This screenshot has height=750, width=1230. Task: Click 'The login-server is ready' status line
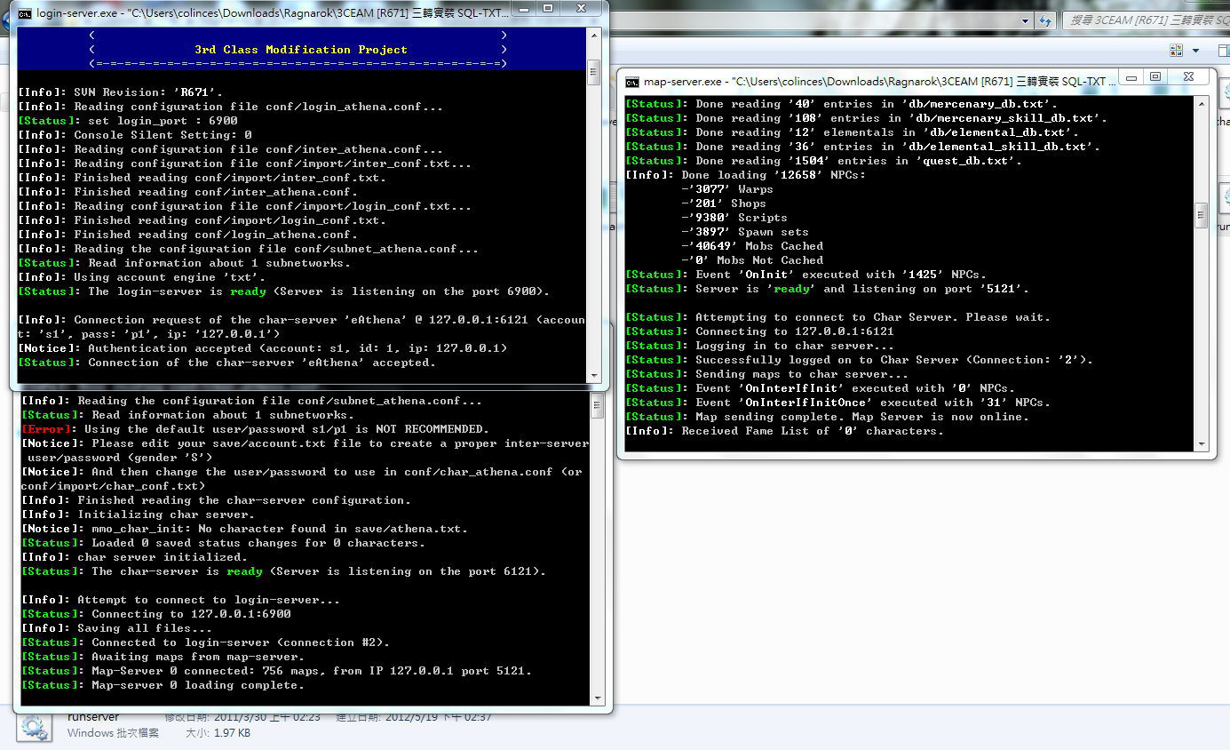coord(284,291)
